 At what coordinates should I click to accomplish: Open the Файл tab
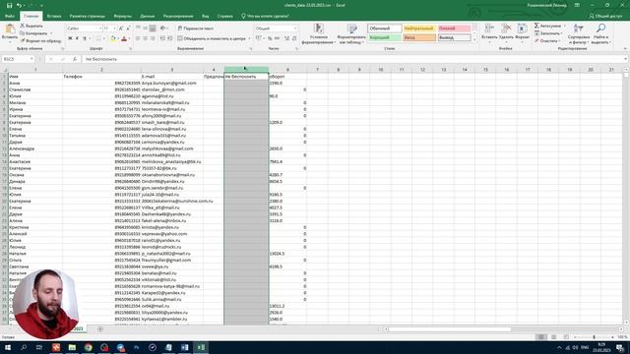point(10,16)
